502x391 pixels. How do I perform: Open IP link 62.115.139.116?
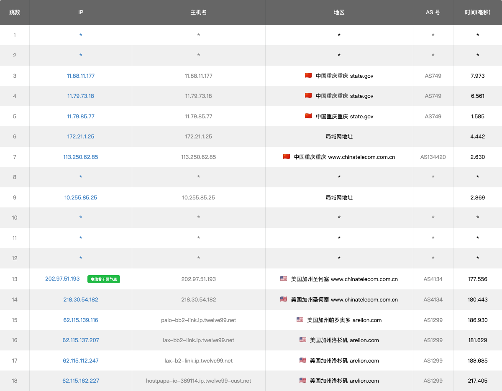tap(81, 320)
